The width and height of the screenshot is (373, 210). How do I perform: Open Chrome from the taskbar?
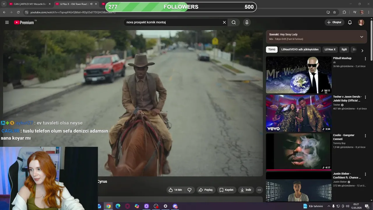pos(108,206)
